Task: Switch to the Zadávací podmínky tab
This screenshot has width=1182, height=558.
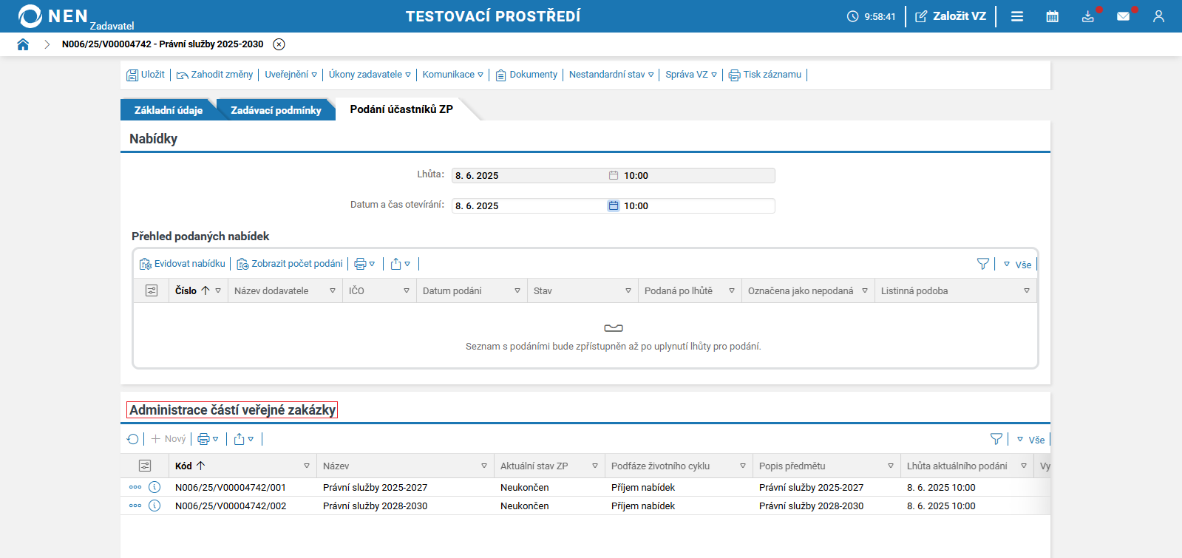Action: point(276,110)
